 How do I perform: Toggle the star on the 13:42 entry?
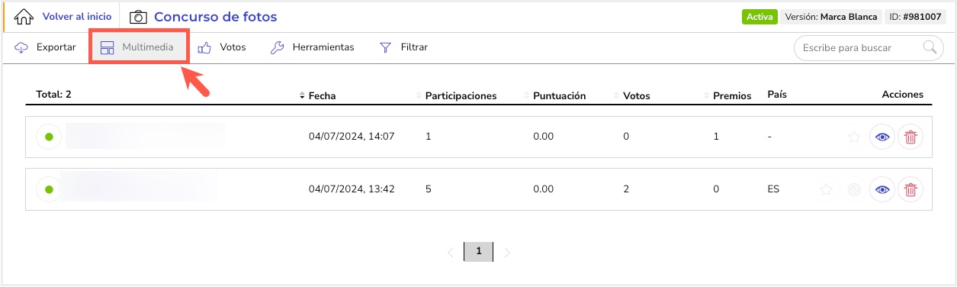coord(825,189)
